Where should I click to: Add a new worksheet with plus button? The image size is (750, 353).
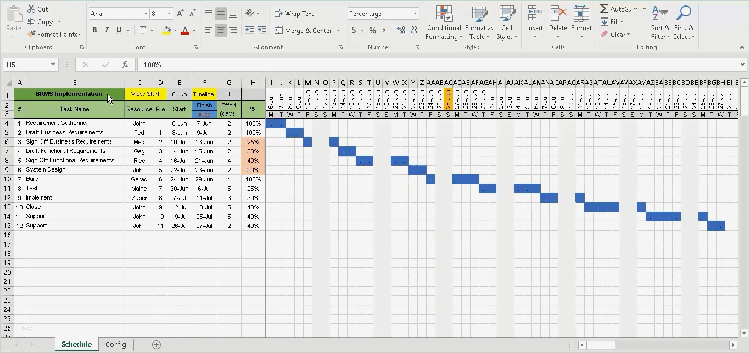(156, 344)
